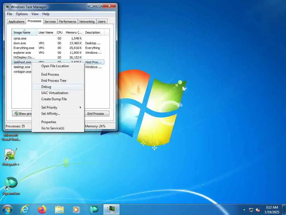Click the Task Manager title bar icon
Viewport: 286px width, 215px height.
pos(8,7)
